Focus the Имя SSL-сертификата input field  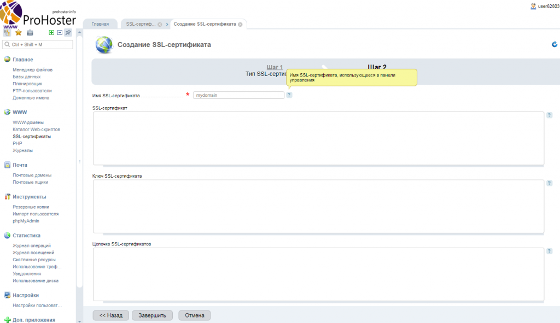click(238, 95)
